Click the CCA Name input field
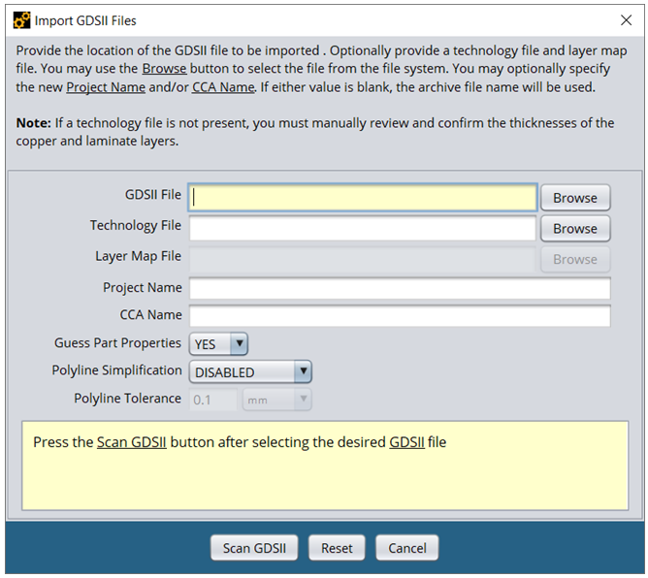 [x=400, y=316]
